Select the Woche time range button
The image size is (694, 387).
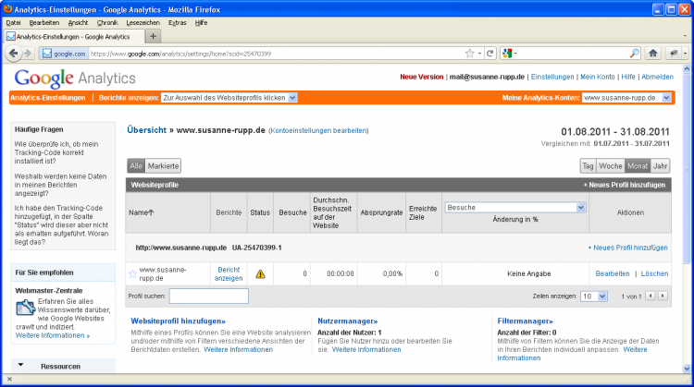click(x=610, y=166)
